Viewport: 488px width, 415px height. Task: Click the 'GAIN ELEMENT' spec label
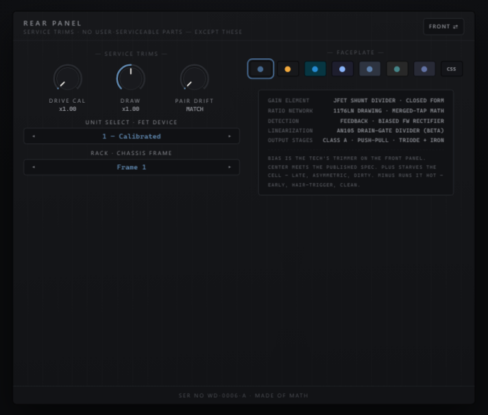[289, 101]
